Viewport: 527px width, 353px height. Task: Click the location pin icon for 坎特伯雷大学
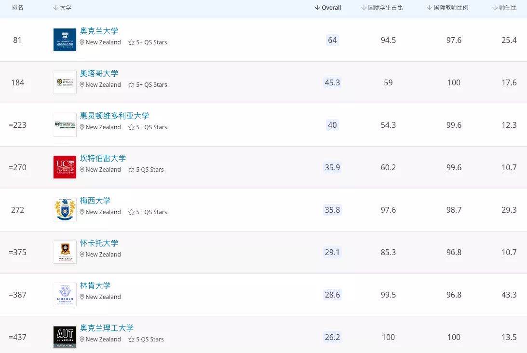tap(81, 169)
